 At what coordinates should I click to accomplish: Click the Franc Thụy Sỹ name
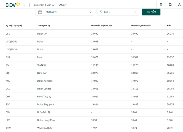coord(44,97)
